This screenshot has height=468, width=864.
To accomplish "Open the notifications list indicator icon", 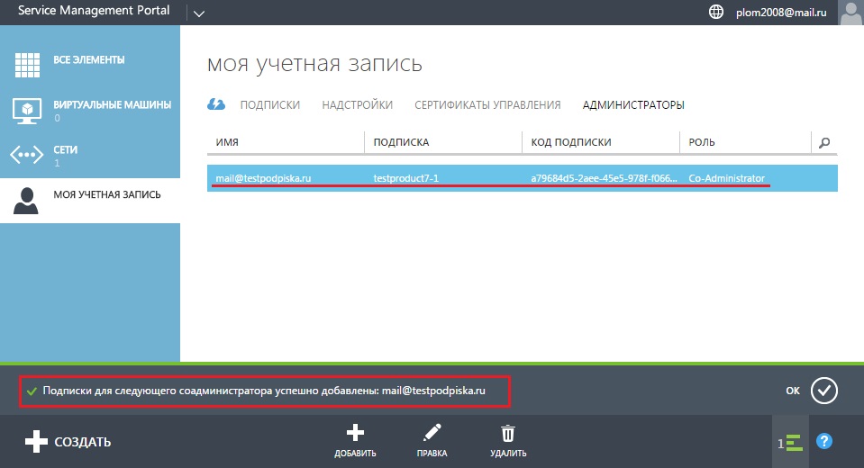I will [789, 442].
